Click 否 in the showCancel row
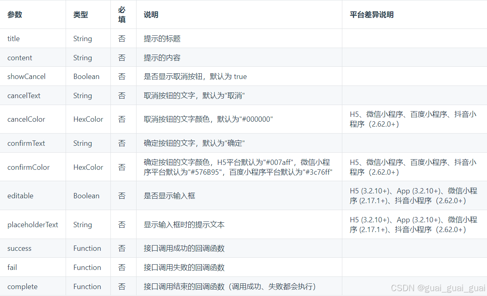The width and height of the screenshot is (487, 296). click(122, 76)
